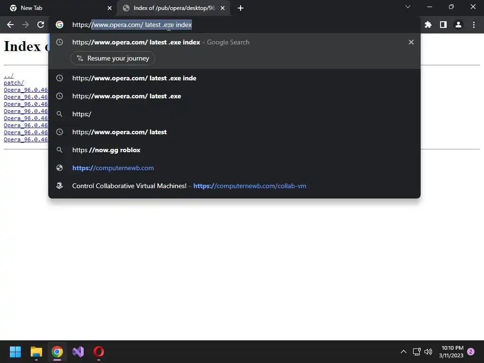
Task: Close the Index of /pub/opera tab
Action: (x=223, y=8)
